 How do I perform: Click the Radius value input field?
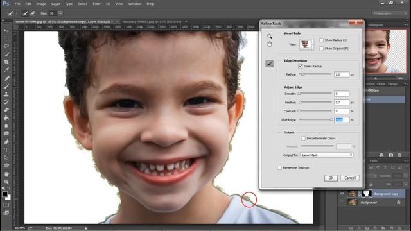342,74
